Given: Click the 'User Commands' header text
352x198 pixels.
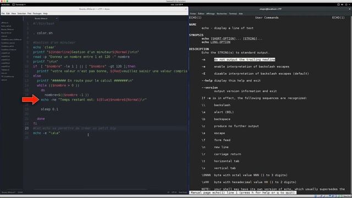Looking at the screenshot, I should pyautogui.click(x=267, y=18).
